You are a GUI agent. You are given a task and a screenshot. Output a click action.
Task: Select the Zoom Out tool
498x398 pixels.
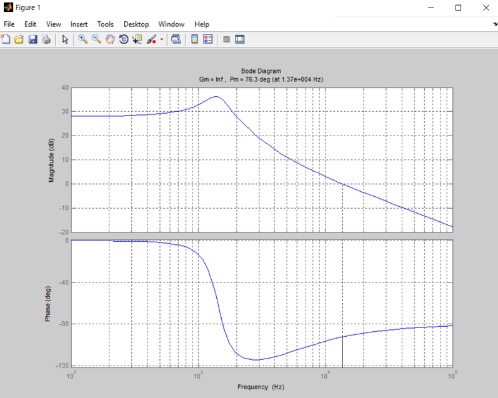click(96, 39)
